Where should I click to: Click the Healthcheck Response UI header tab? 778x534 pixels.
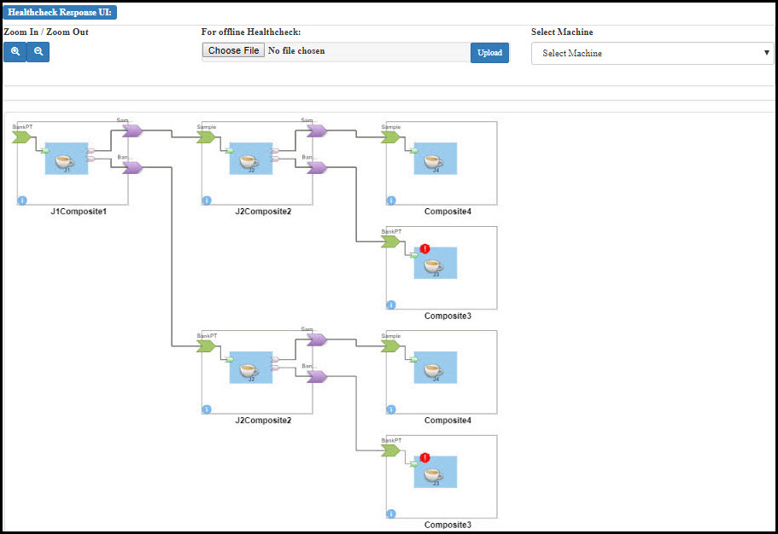click(60, 13)
